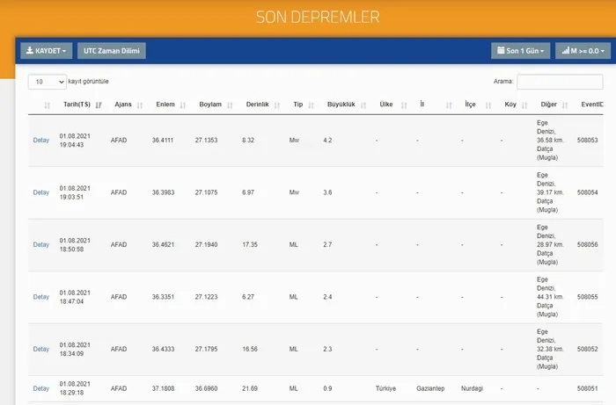
Task: Sort by Köy column arrows
Action: tap(525, 105)
